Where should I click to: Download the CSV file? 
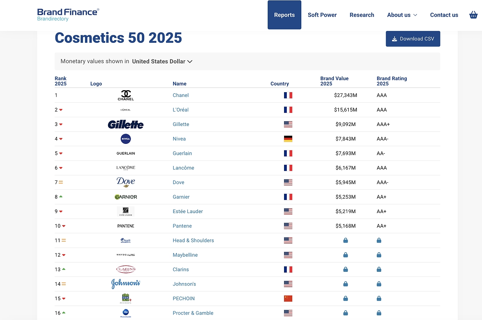point(413,39)
